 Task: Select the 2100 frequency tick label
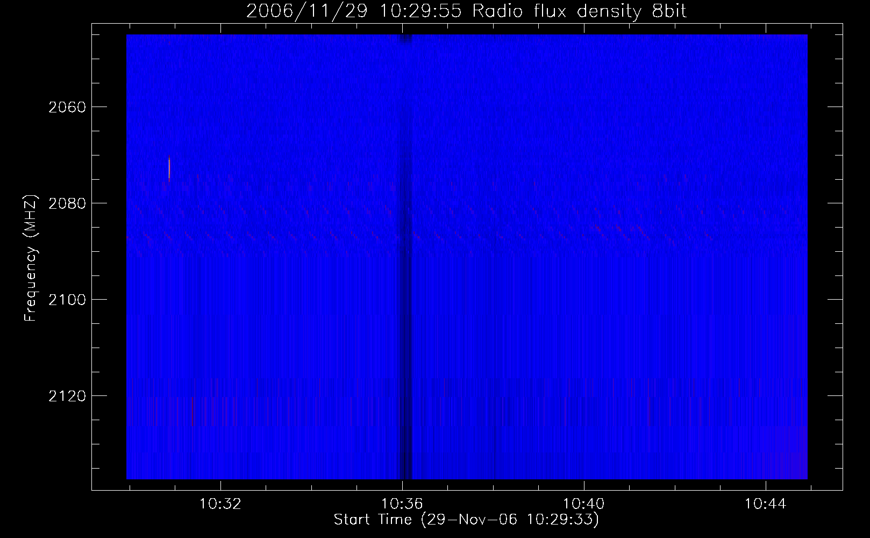pyautogui.click(x=67, y=300)
